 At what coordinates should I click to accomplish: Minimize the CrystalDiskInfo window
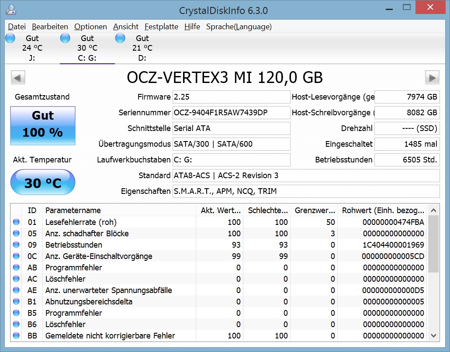click(x=389, y=9)
